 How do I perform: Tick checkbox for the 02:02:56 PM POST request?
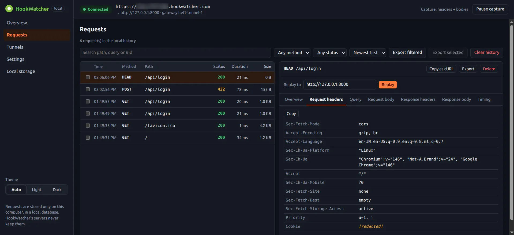88,89
